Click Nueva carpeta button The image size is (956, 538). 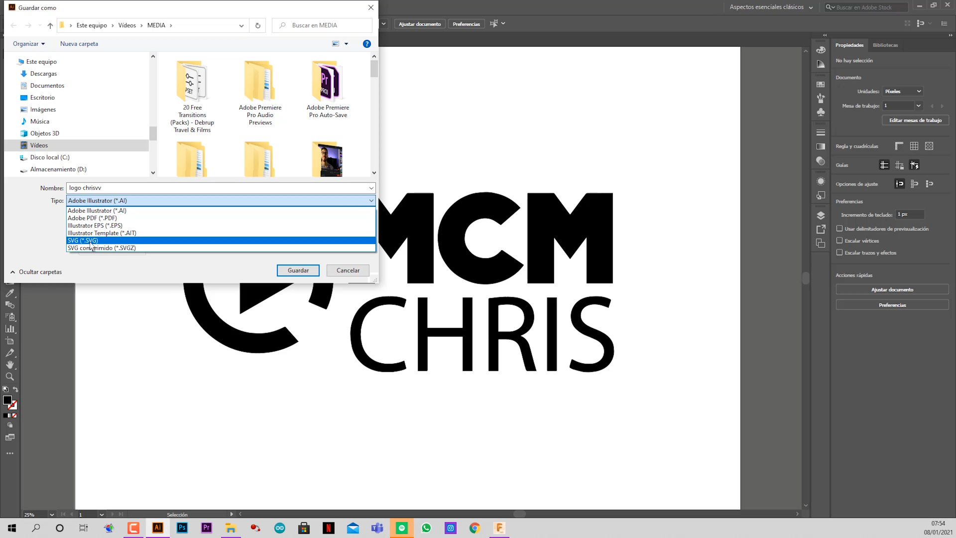tap(79, 44)
